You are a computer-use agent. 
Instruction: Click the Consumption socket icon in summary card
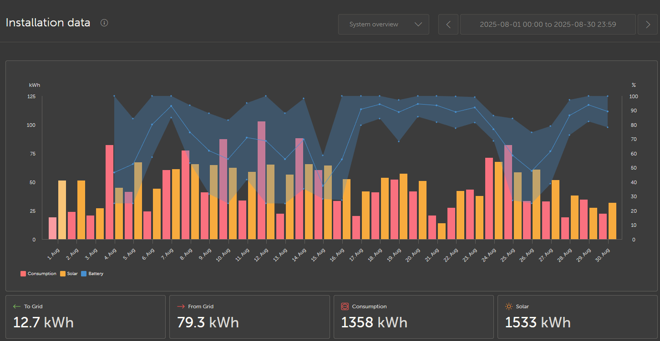[x=345, y=306]
